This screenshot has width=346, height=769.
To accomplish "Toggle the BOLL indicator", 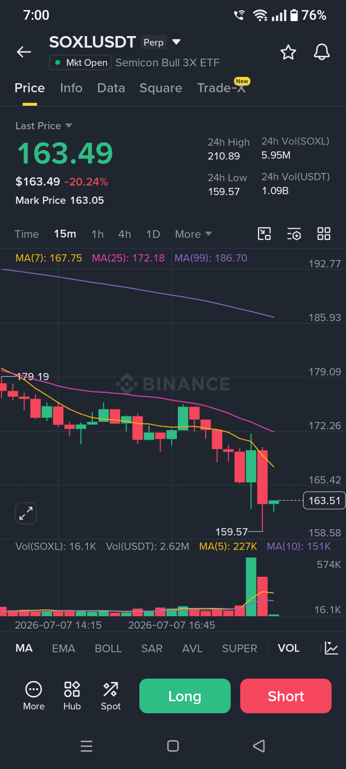I will 108,648.
